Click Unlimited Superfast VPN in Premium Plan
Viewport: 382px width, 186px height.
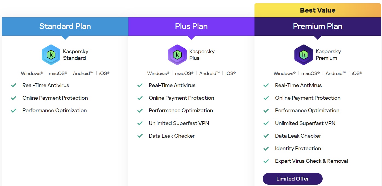click(305, 123)
